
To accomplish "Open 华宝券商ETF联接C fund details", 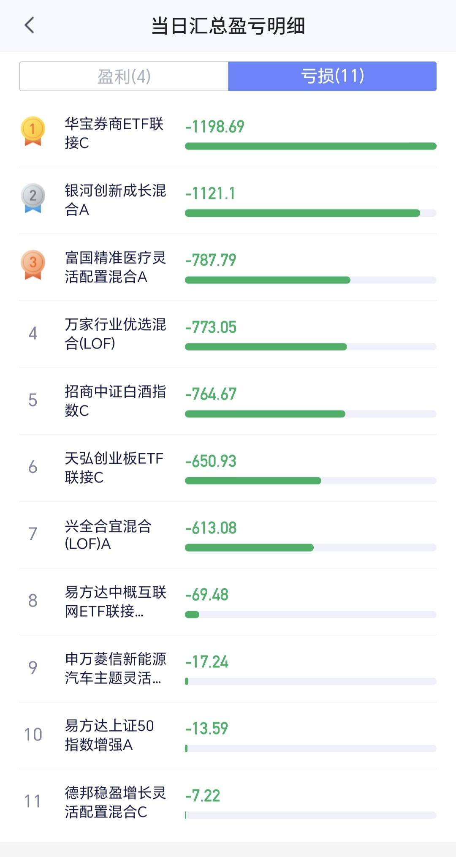I will (x=114, y=133).
